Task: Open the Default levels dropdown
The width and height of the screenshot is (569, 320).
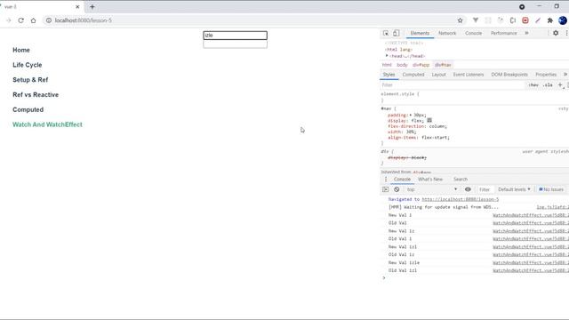Action: [514, 189]
